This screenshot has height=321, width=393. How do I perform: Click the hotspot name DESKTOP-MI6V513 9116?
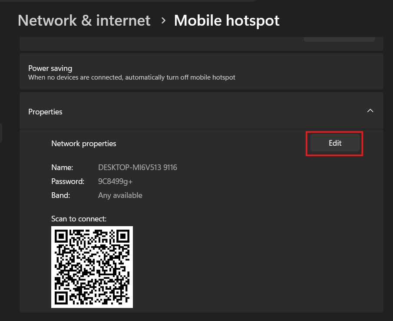[x=137, y=167]
